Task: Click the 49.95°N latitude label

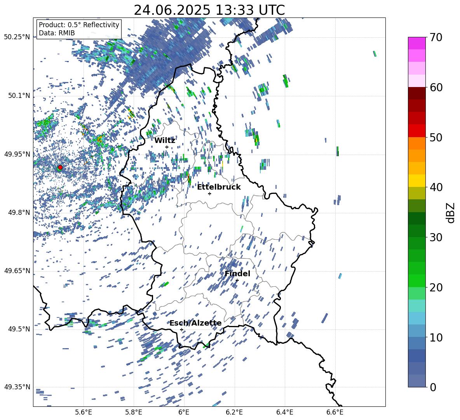Action: (x=17, y=154)
